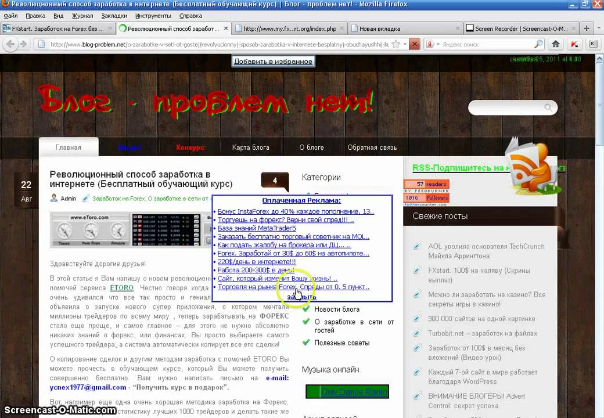
Task: Open category 'Полезные советы'
Action: coord(341,343)
